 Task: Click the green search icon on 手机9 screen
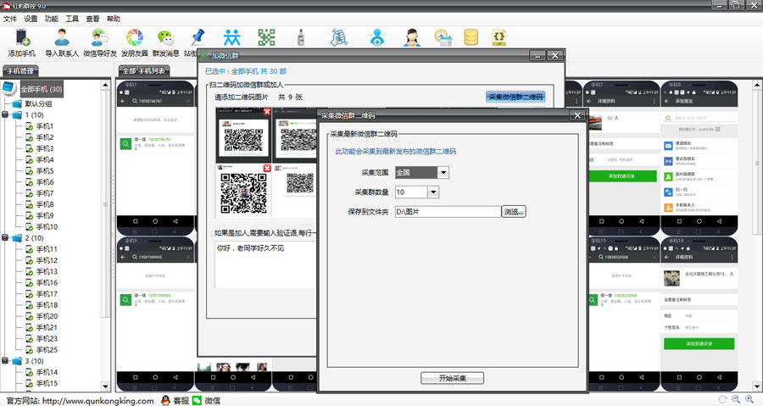click(x=125, y=300)
